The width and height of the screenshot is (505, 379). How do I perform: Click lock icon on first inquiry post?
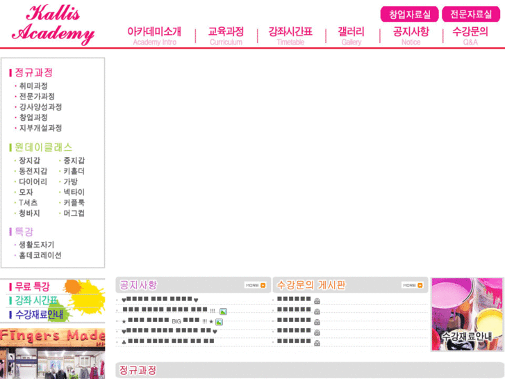317,301
